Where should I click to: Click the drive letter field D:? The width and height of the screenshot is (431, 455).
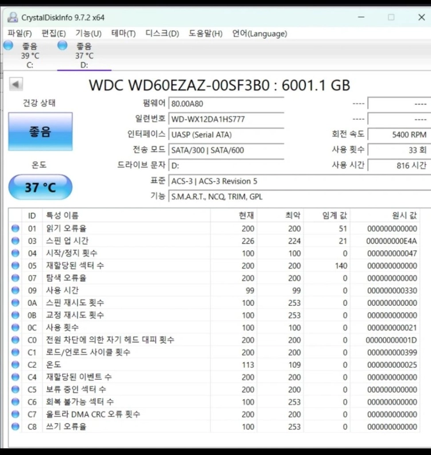pyautogui.click(x=226, y=165)
